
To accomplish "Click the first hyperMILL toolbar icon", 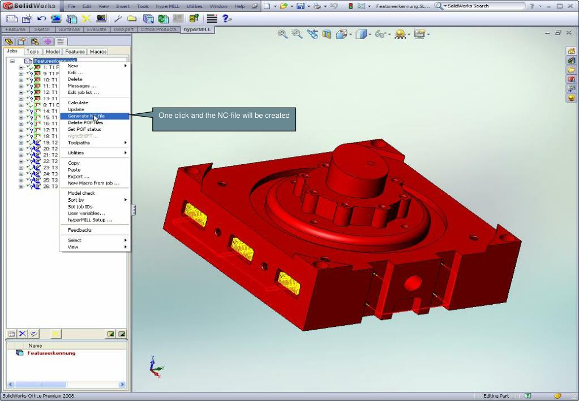I will coord(12,19).
